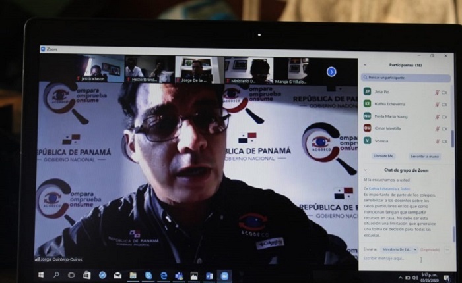The height and width of the screenshot is (283, 462).
Task: Select jessica.tason video thumbnail
Action: click(100, 70)
